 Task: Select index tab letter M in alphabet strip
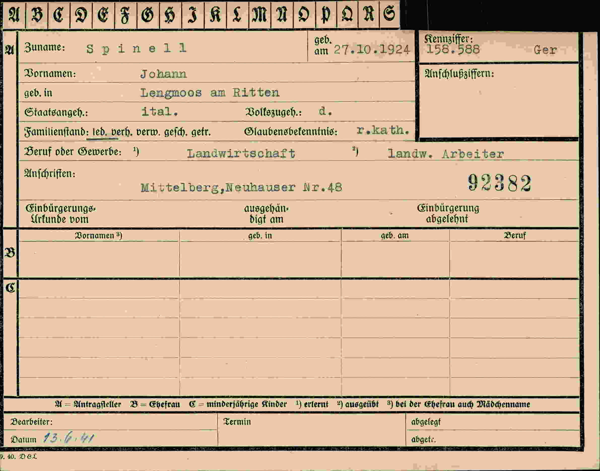click(260, 15)
